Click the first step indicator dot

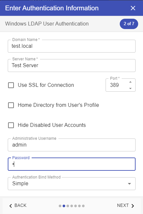point(60,206)
